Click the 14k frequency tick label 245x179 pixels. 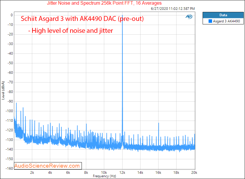coord(140,173)
